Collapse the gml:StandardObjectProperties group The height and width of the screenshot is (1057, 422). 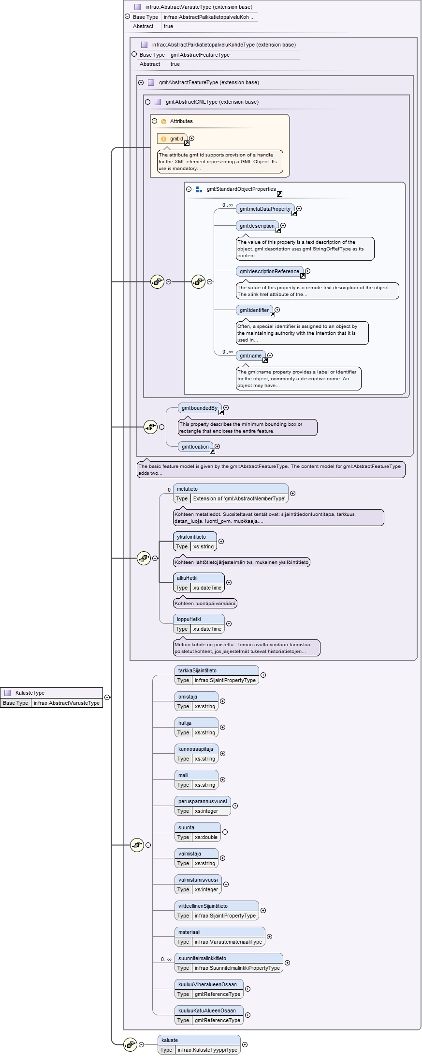coord(189,189)
